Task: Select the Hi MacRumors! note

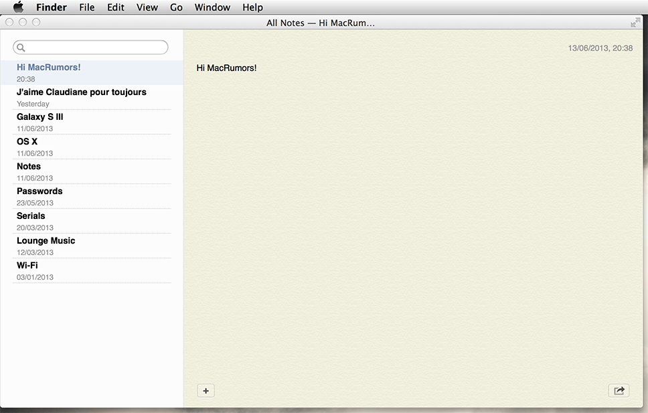Action: coord(92,73)
